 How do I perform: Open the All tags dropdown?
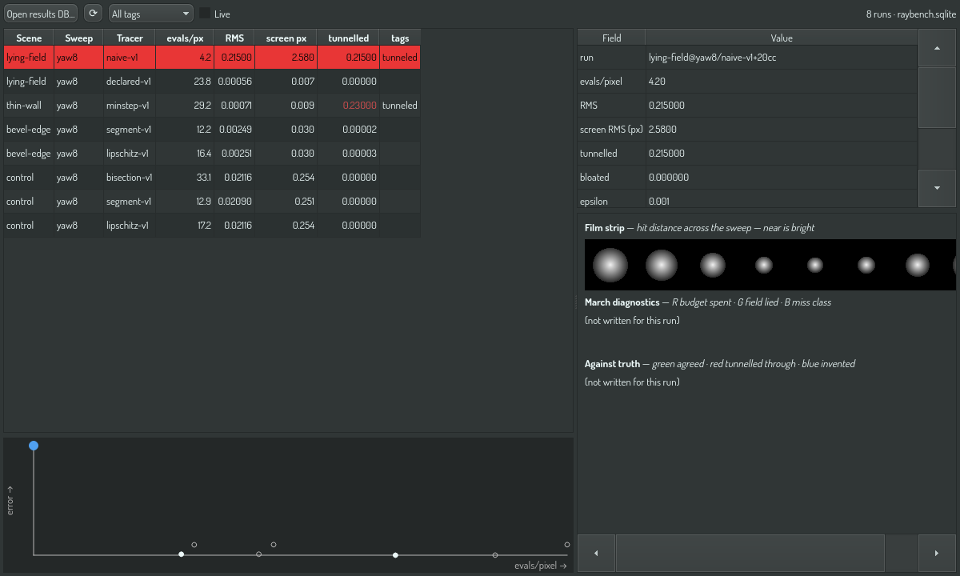[x=151, y=14]
